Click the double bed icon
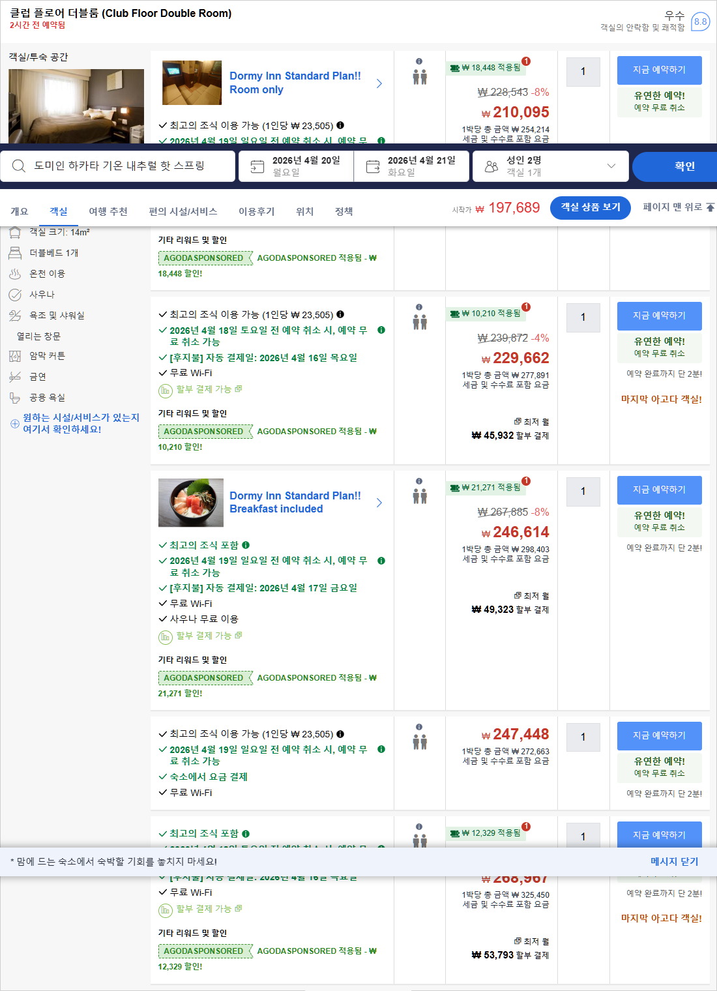 (15, 253)
